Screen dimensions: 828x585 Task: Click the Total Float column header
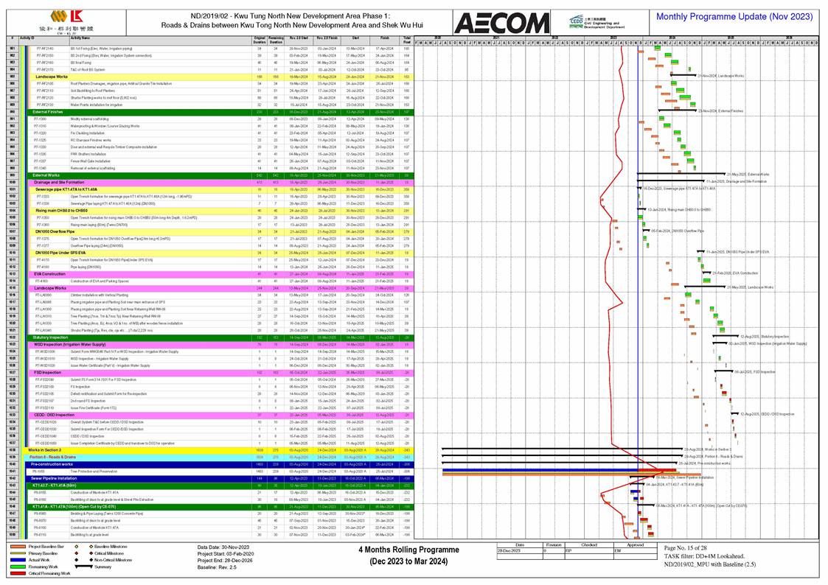(406, 38)
